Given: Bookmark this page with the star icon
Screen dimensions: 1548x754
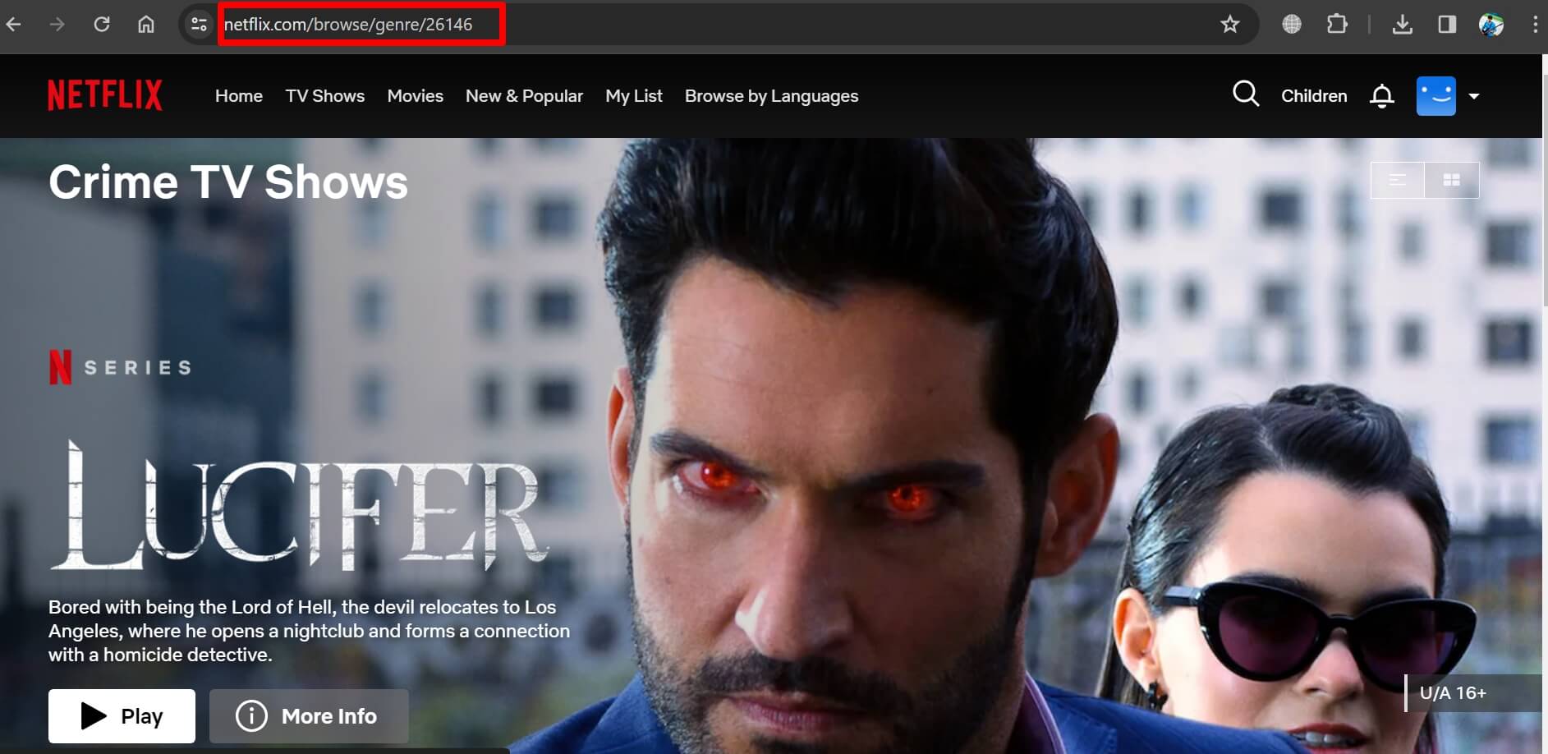Looking at the screenshot, I should [1229, 25].
